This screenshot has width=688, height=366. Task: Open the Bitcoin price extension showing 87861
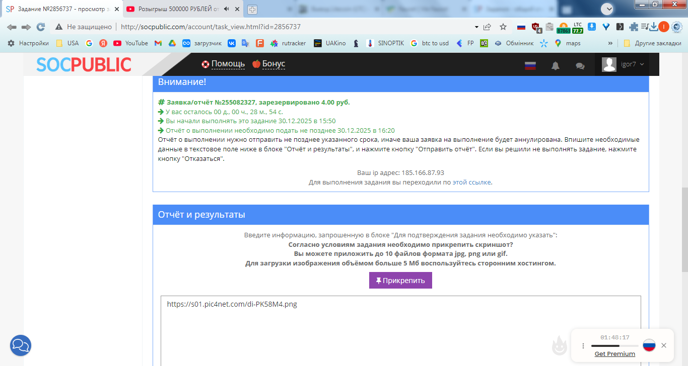click(x=563, y=28)
